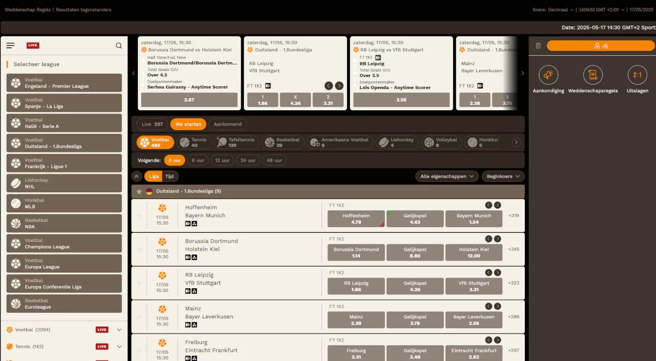Image resolution: width=656 pixels, height=361 pixels.
Task: Sort matches by Tijd
Action: point(170,176)
